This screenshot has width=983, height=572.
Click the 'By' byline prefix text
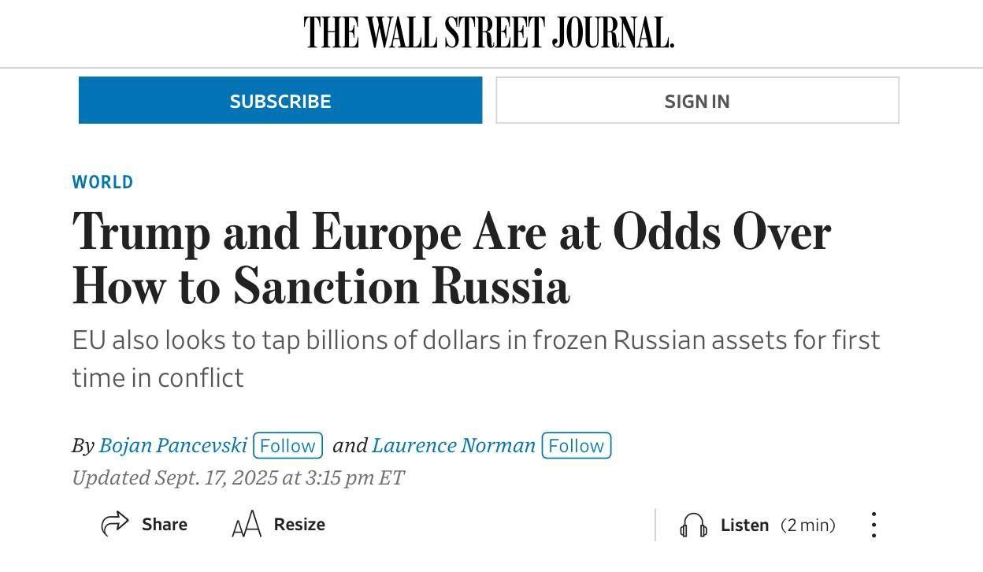(83, 446)
